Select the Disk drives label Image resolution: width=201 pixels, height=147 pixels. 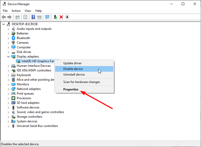coord(24,52)
